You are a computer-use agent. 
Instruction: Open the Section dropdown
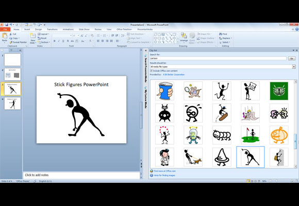44,42
